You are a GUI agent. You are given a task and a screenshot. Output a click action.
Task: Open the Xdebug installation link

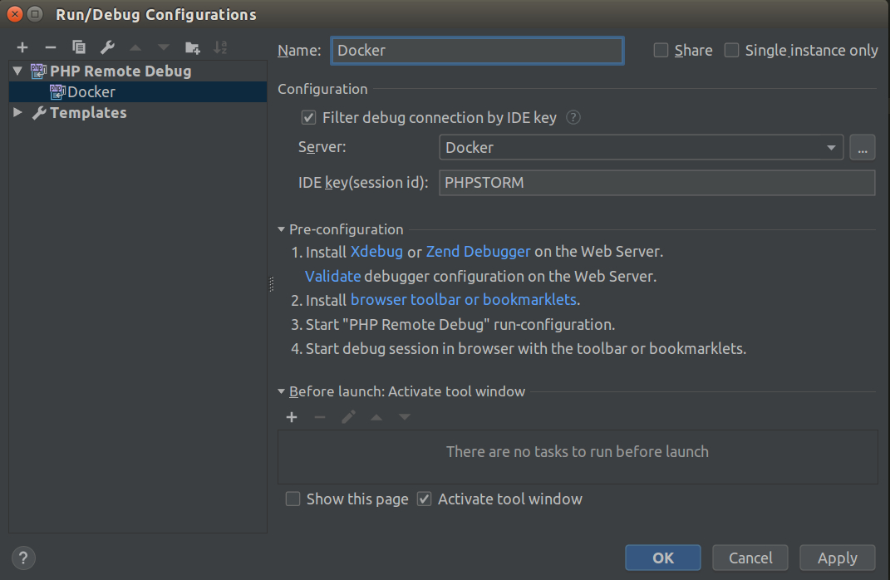[376, 252]
